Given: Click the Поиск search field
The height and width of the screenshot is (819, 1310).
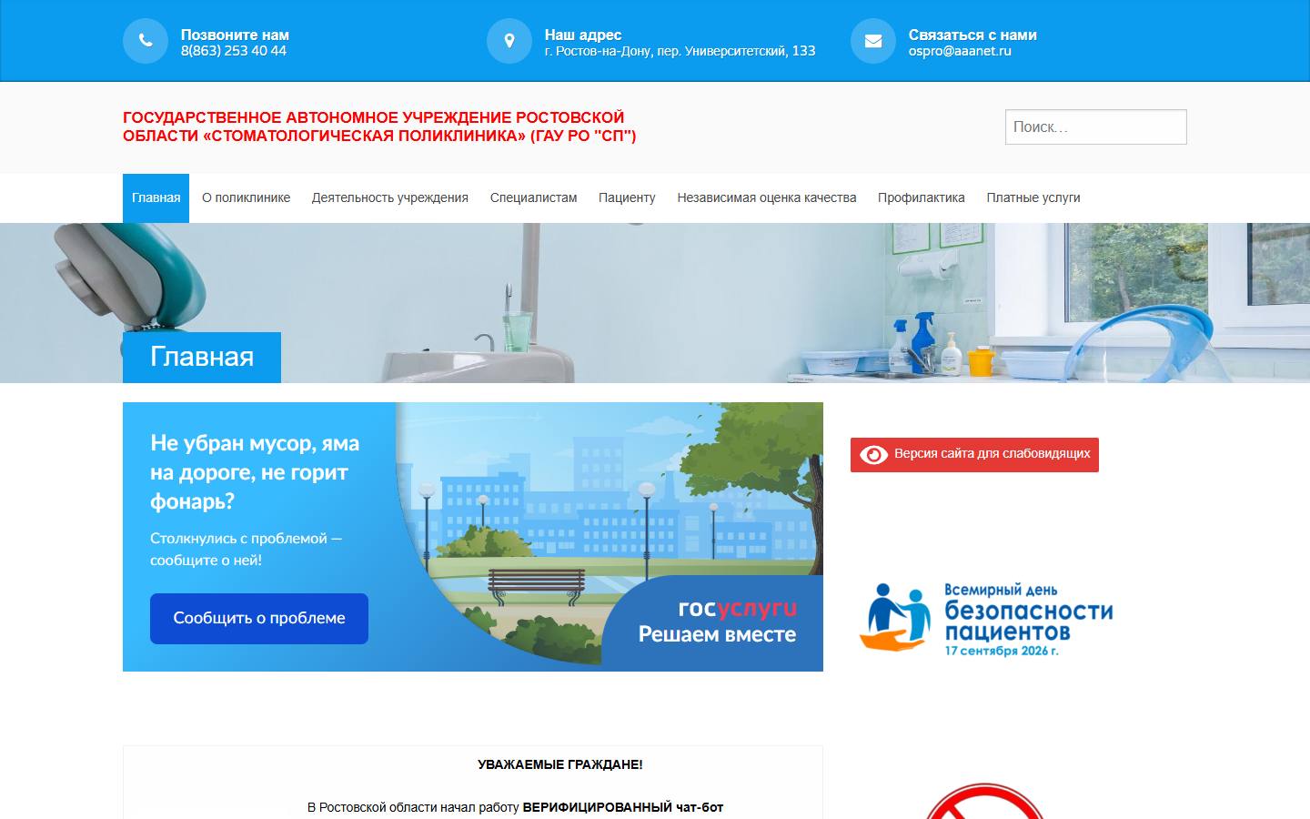Looking at the screenshot, I should point(1095,126).
